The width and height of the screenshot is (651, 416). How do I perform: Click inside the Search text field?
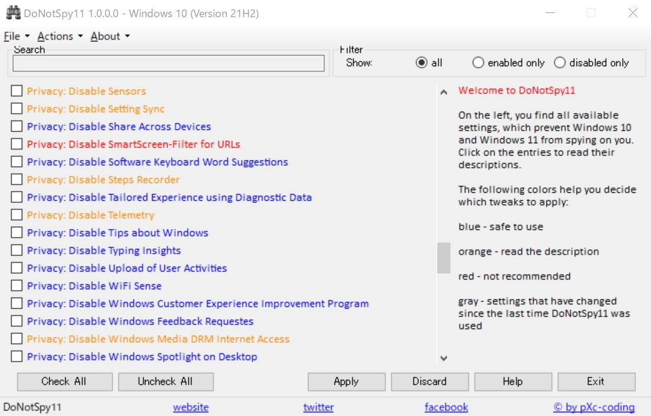(168, 64)
